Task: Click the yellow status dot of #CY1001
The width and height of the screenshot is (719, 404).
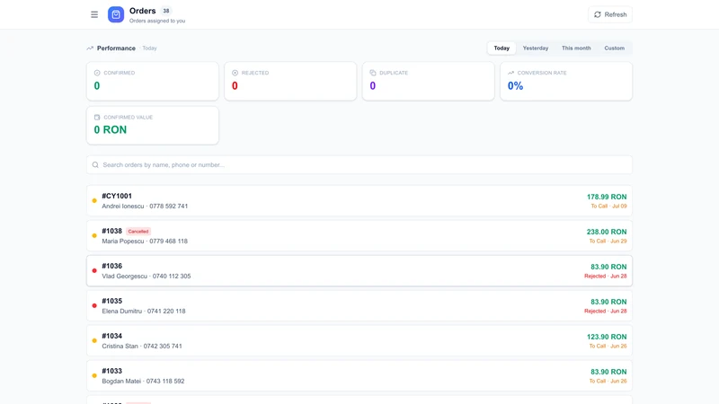Action: click(94, 200)
